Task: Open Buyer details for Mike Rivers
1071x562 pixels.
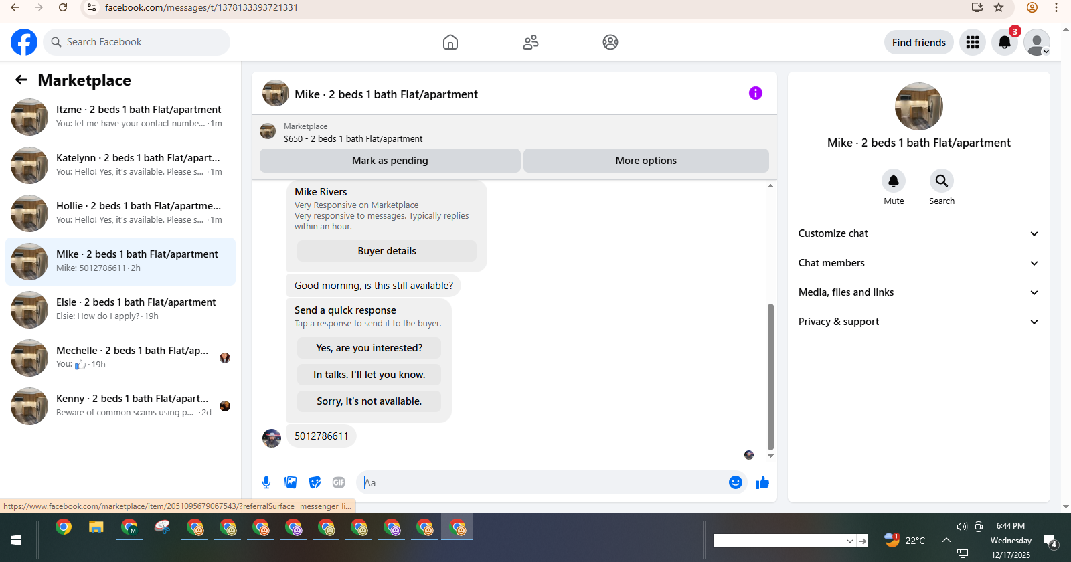Action: 387,251
